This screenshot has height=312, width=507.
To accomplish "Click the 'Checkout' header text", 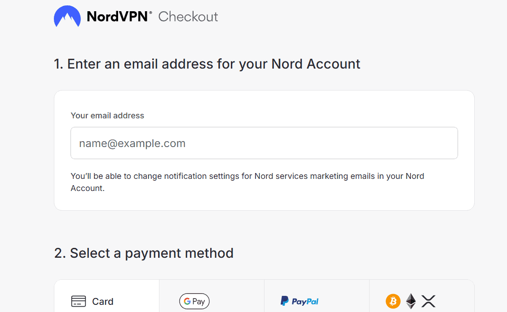I will point(188,17).
